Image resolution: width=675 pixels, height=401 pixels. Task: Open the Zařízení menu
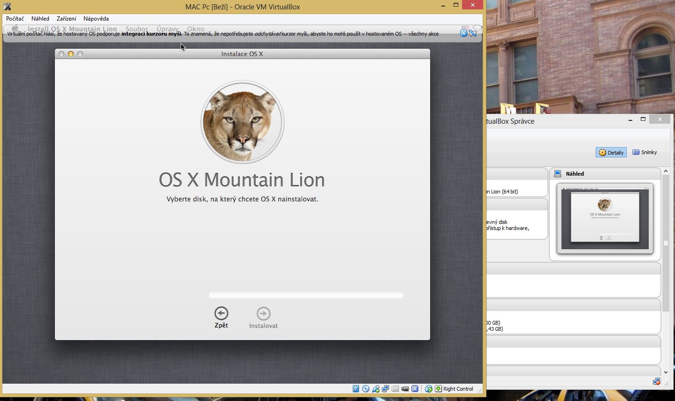(x=66, y=19)
